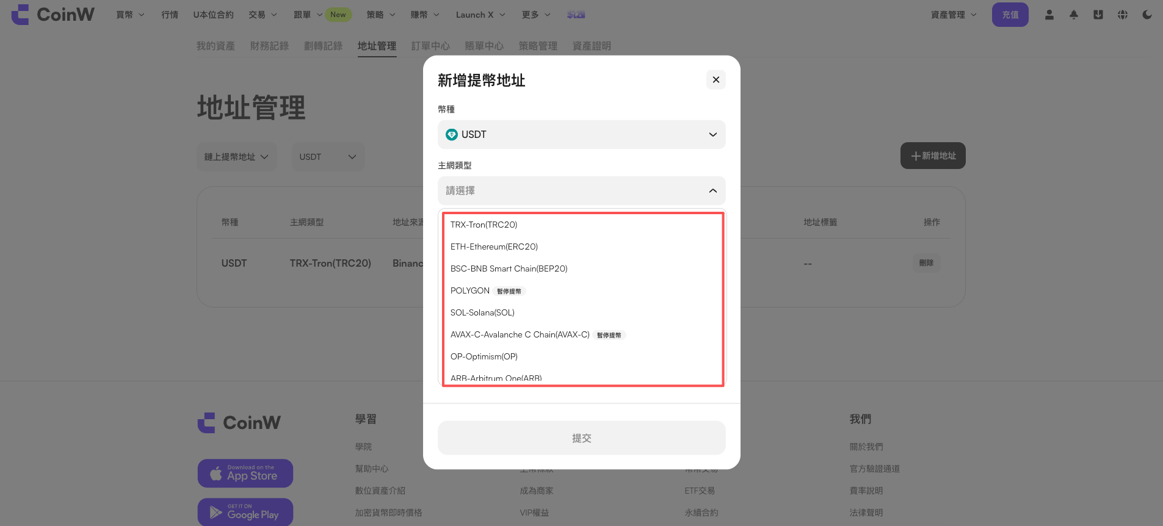Open the 成為商家 footer link
Viewport: 1163px width, 526px height.
coord(537,491)
